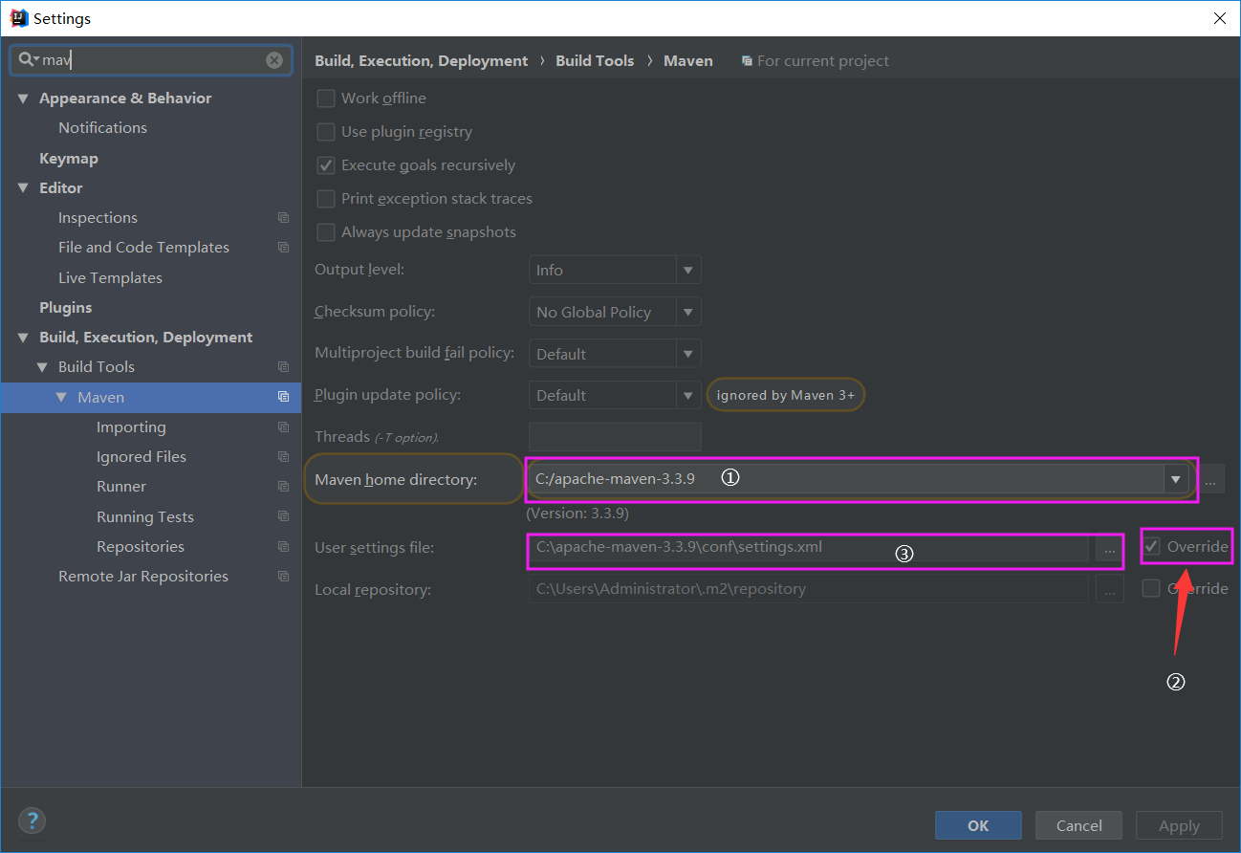Open the Plugin update policy dropdown
Image resolution: width=1241 pixels, height=853 pixels.
point(687,395)
